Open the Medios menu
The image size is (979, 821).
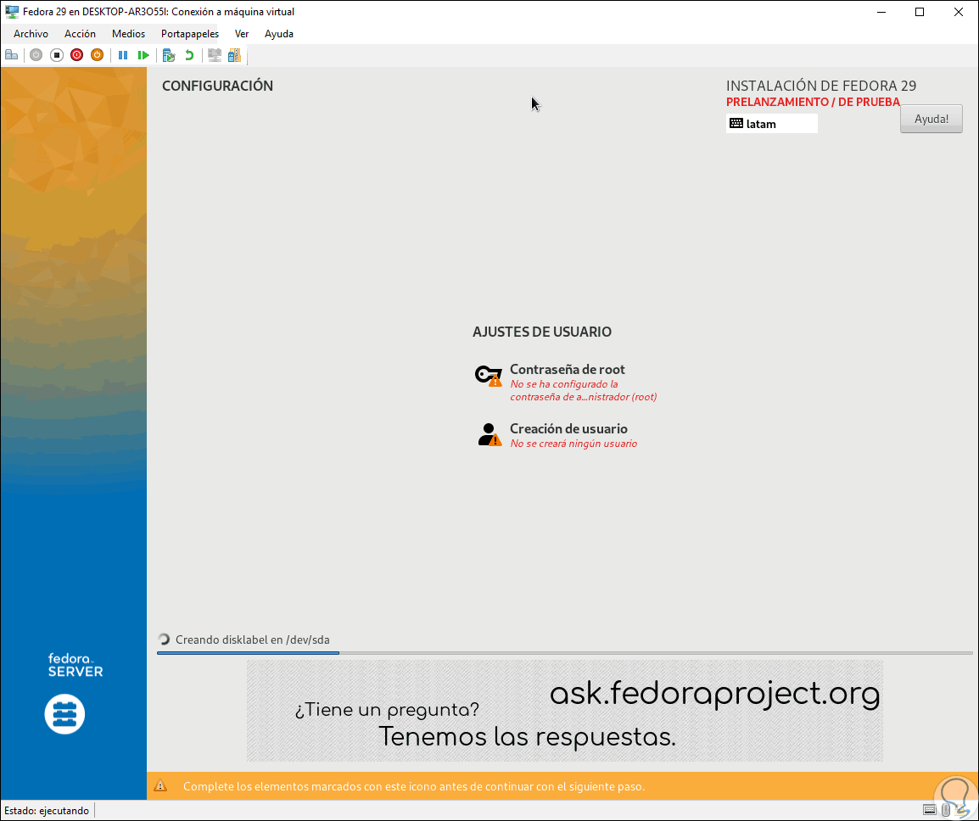129,34
